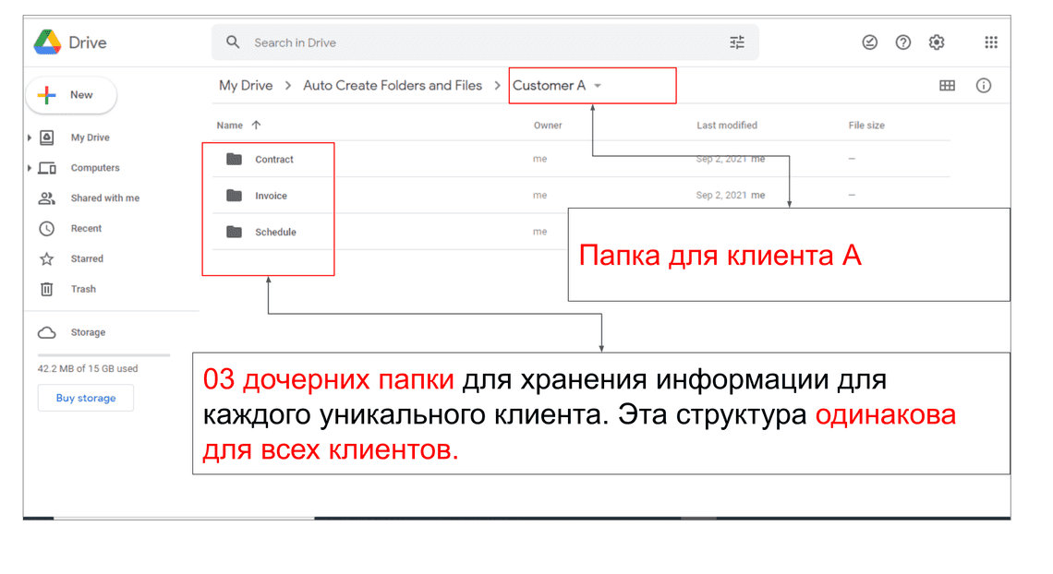Expand the My Drive tree arrow

pyautogui.click(x=30, y=138)
